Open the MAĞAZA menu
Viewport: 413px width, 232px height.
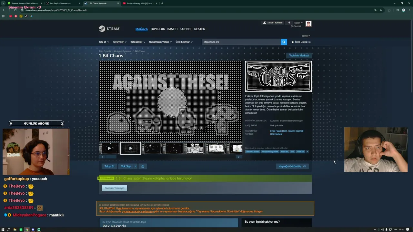(142, 29)
